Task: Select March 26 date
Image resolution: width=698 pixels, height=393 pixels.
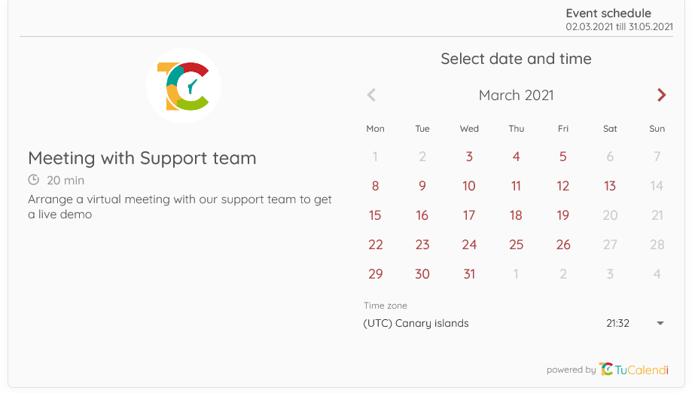Action: pyautogui.click(x=562, y=245)
